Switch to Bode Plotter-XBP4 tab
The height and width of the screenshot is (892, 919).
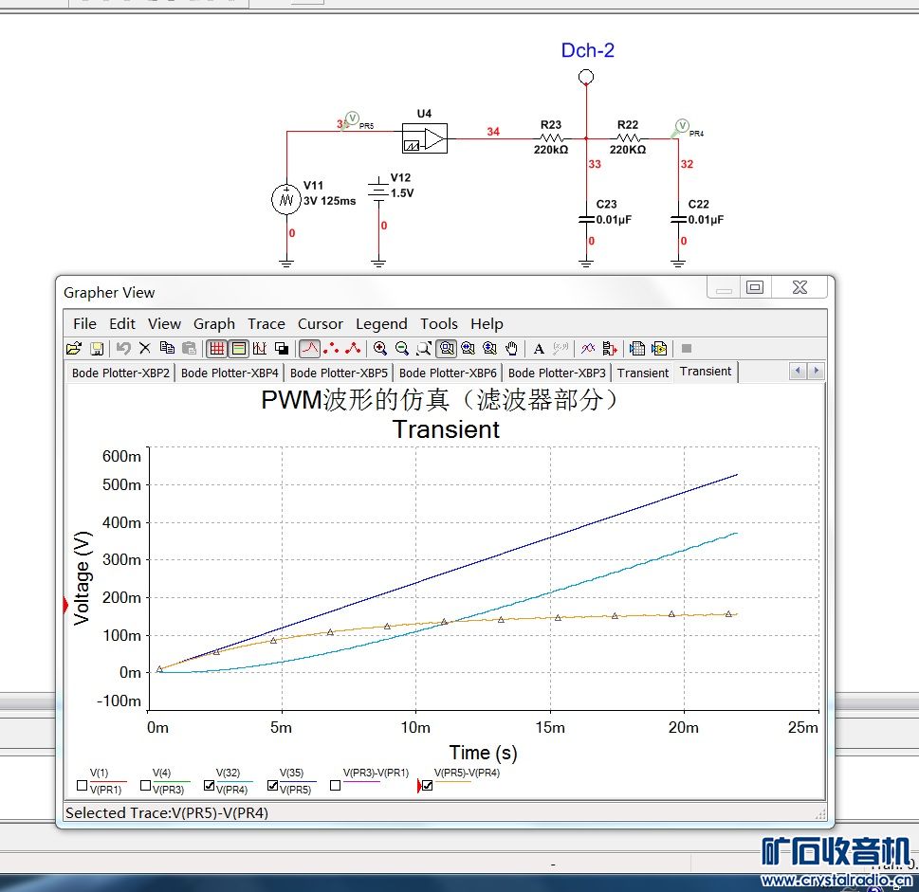click(x=230, y=373)
